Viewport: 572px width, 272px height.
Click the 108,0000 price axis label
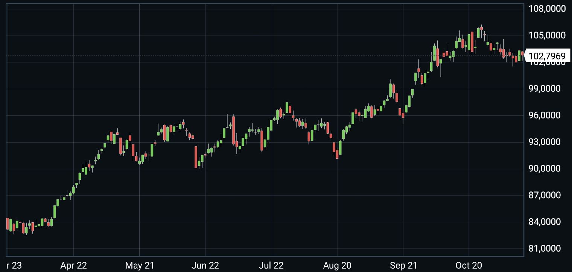pos(547,9)
